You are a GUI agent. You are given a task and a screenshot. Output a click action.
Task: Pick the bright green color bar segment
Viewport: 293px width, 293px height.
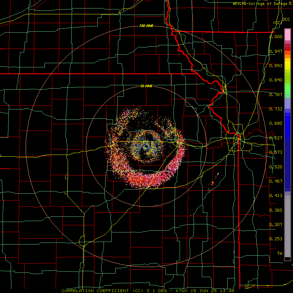[x=287, y=89]
